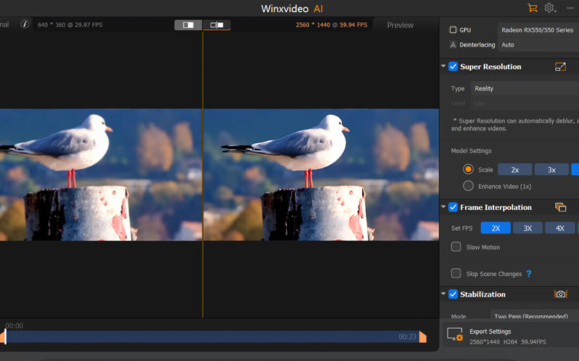This screenshot has height=361, width=579.
Task: Toggle the Skip Scene Changes checkbox
Action: [x=456, y=274]
